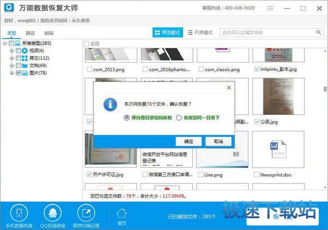
Task: Expand the 图片(78) tree node
Action: (12, 73)
